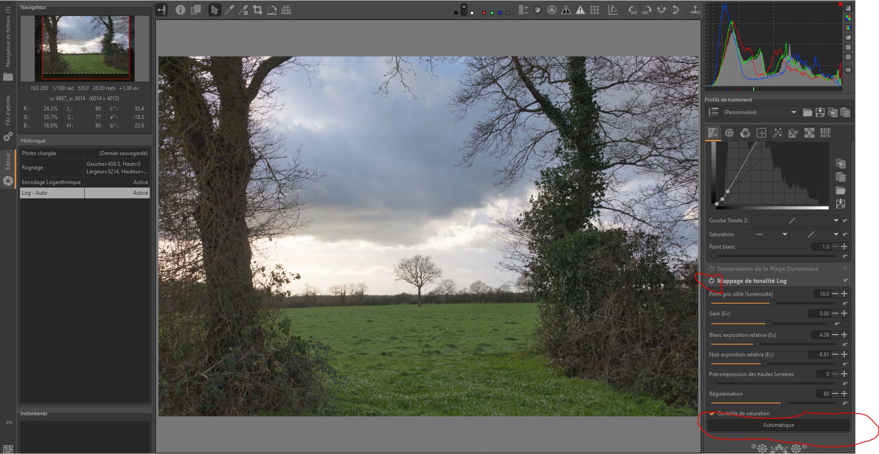Switch to the Meta tab
879x454 pixels.
tap(825, 133)
